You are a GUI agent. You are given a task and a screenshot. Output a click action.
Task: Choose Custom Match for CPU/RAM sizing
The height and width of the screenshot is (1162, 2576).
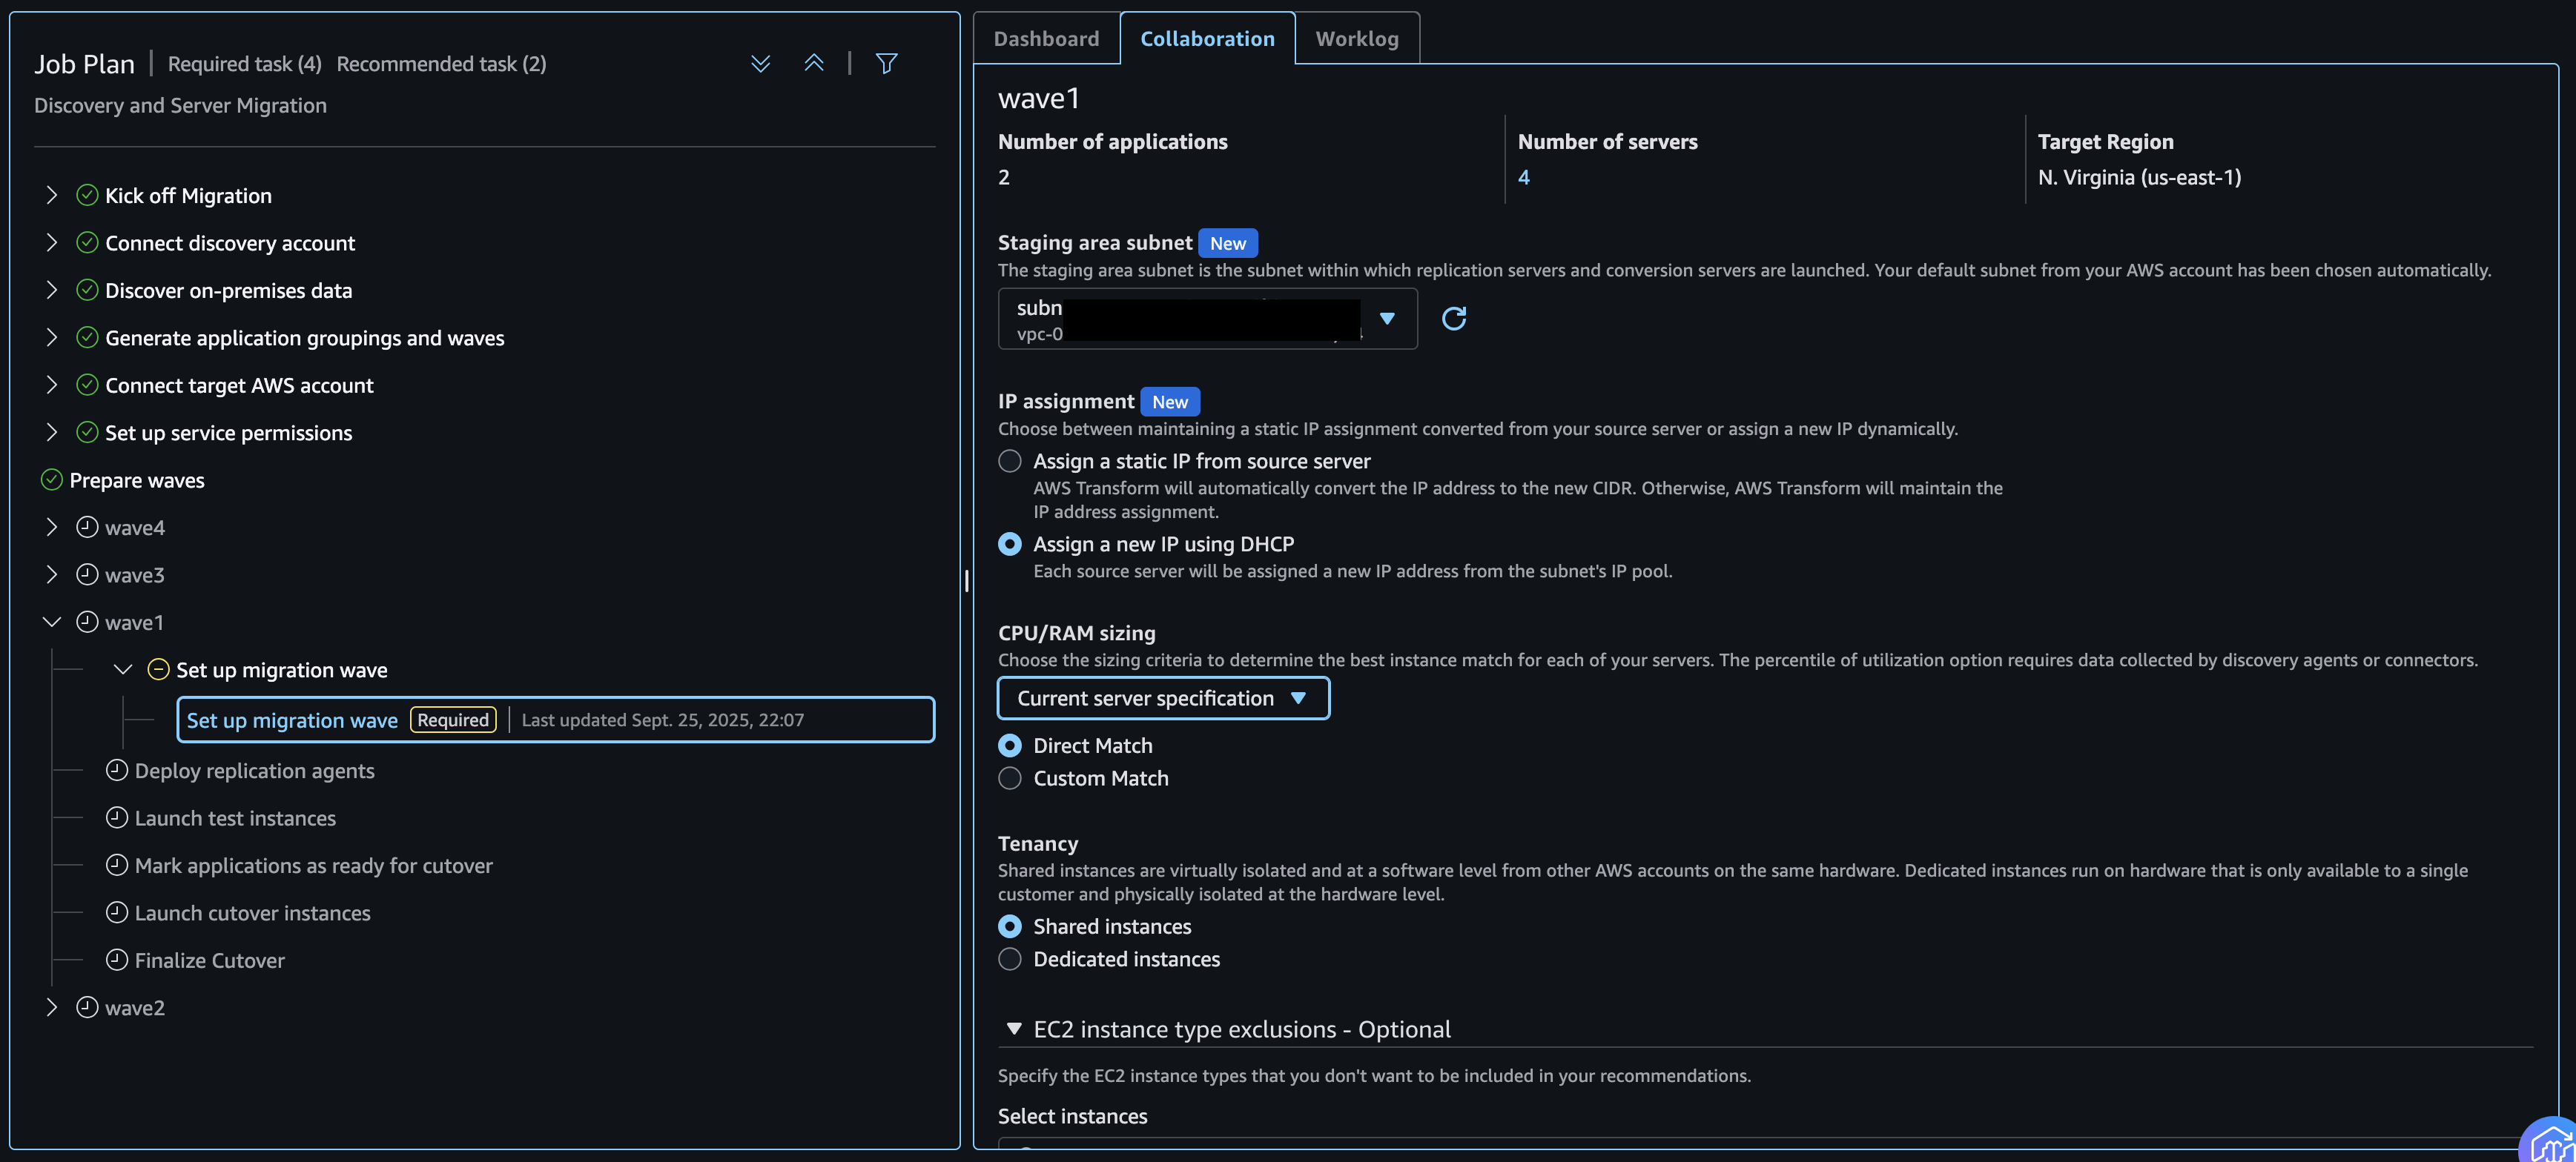pos(1009,777)
